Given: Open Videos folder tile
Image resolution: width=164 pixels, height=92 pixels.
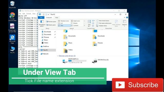Looking at the screenshot, I should click(x=68, y=51).
